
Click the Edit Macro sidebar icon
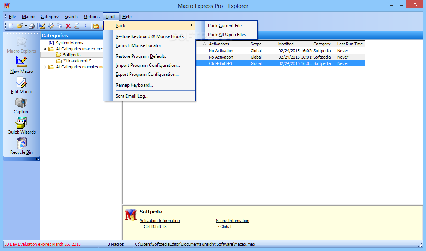point(21,82)
